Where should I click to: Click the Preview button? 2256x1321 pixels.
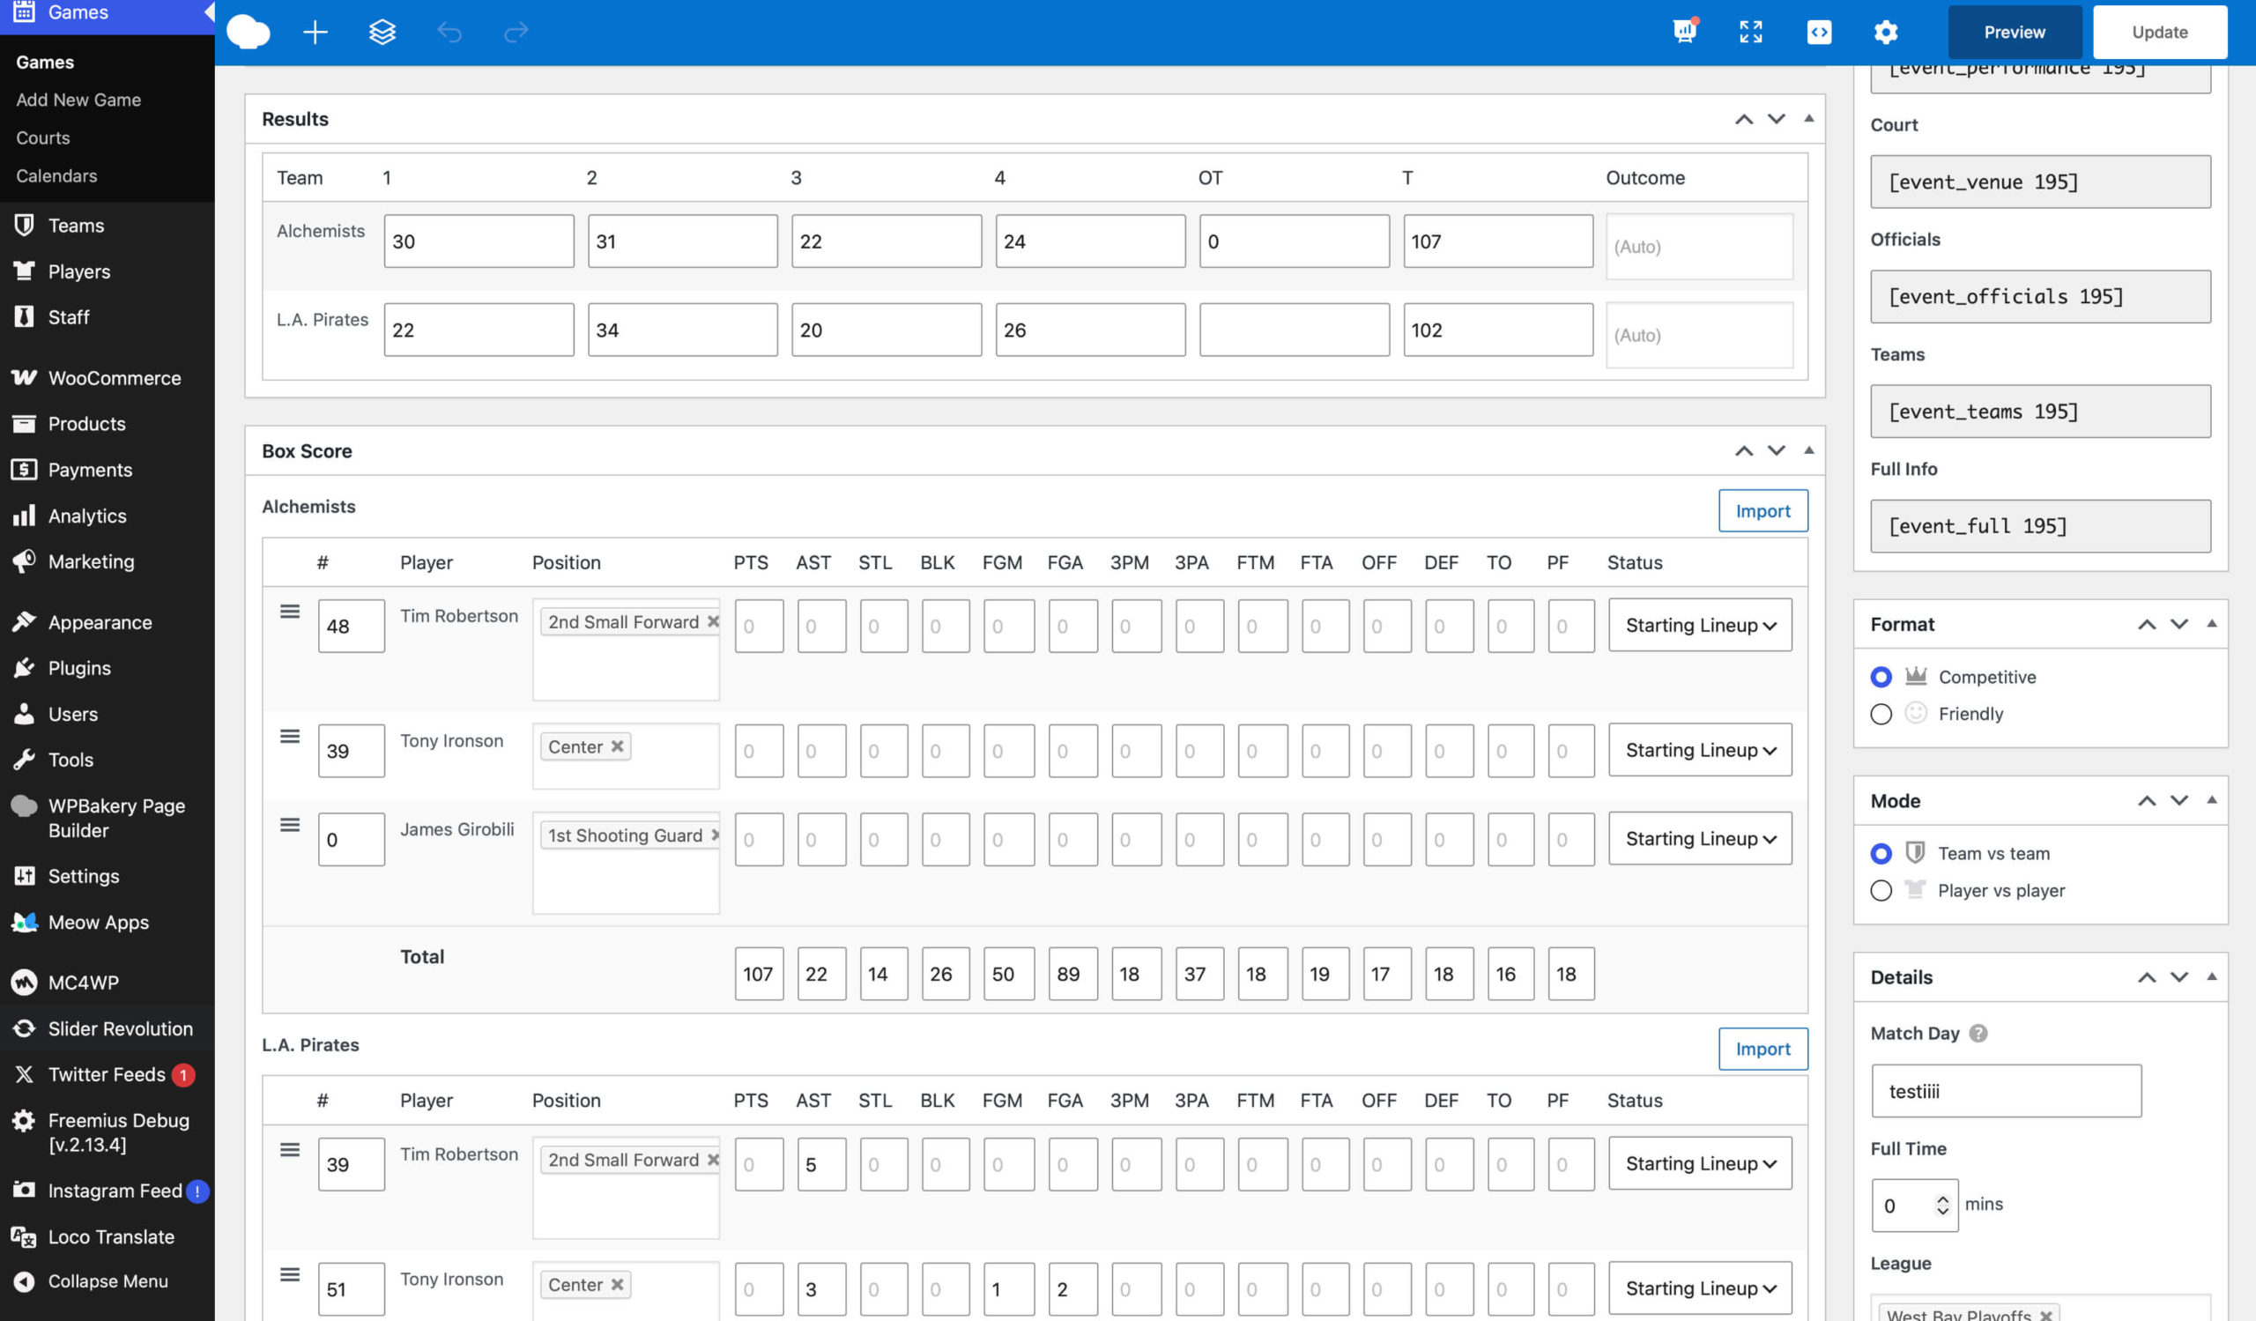2015,33
